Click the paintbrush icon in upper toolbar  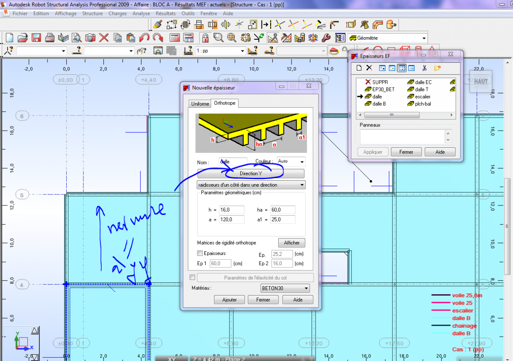point(157,24)
